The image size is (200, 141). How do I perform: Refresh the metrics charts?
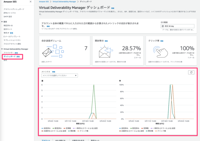tap(191, 73)
